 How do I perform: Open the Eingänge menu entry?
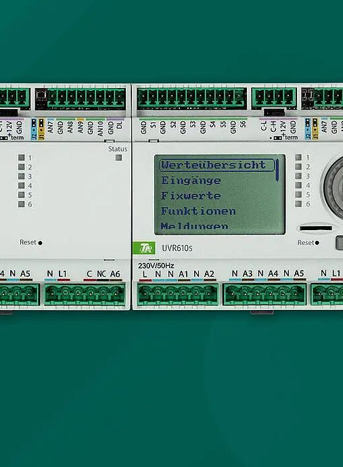point(191,181)
